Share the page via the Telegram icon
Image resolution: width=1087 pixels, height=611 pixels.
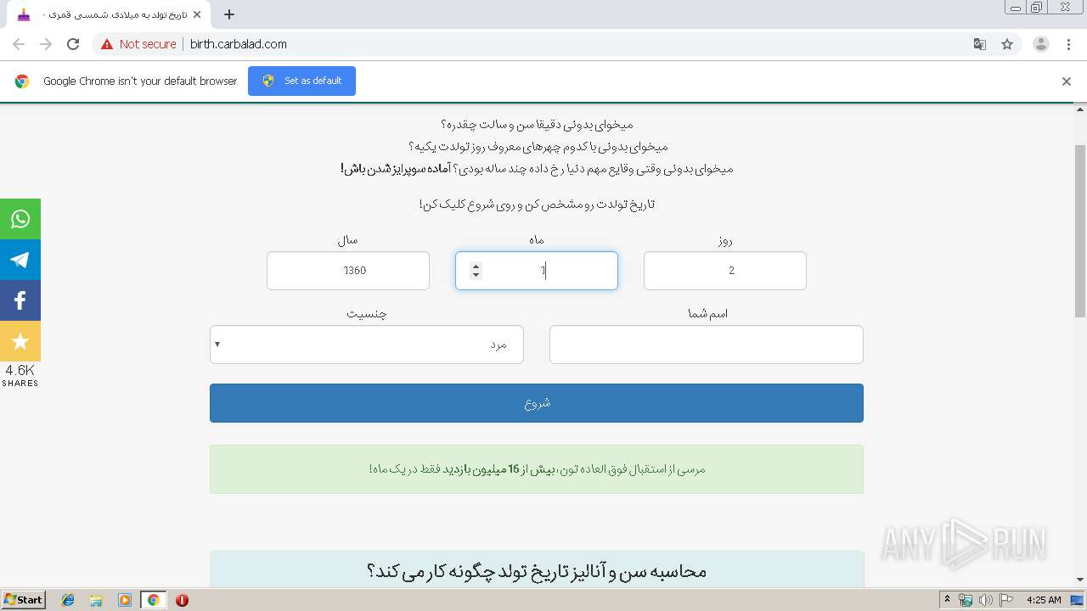20,260
